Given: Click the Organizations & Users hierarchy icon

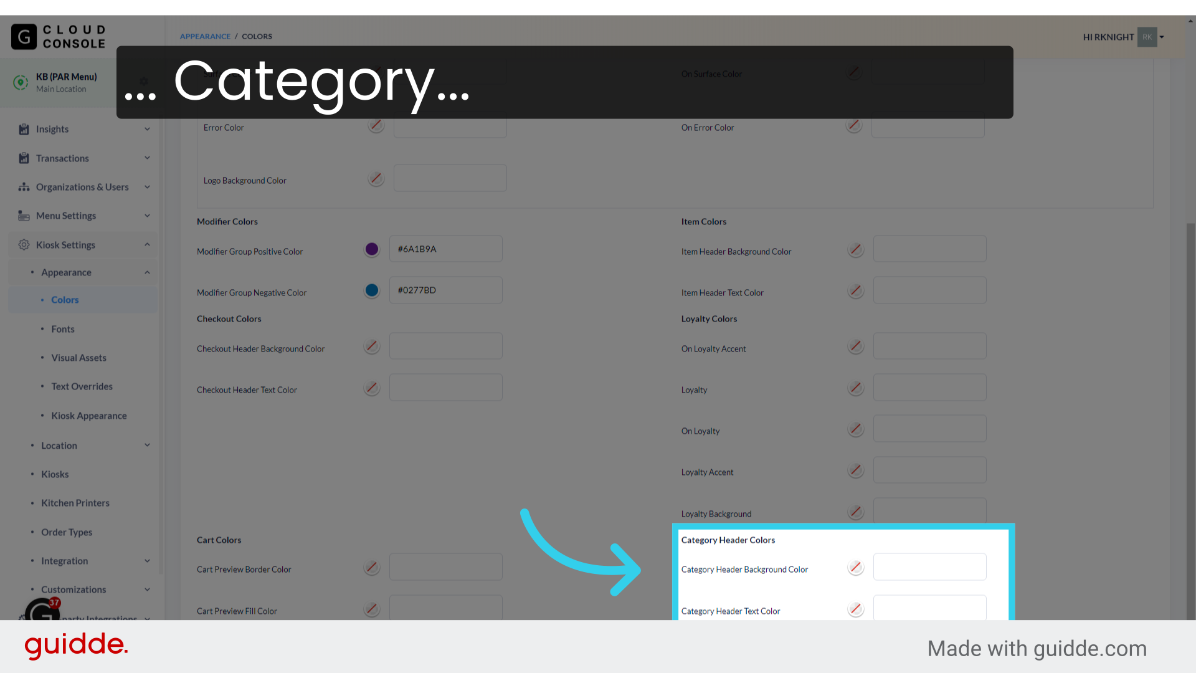Looking at the screenshot, I should click(24, 187).
